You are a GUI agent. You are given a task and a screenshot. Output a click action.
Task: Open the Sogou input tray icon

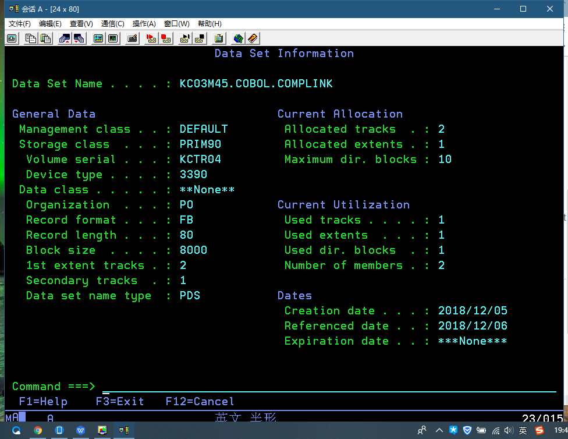point(539,430)
